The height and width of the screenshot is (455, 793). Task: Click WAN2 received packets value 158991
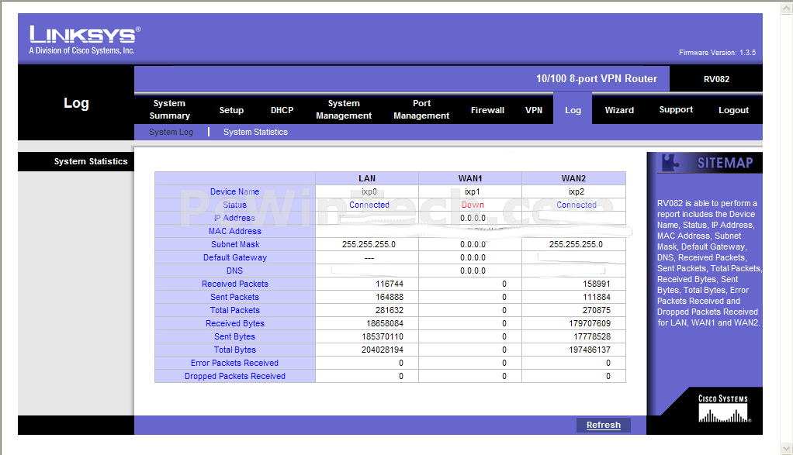click(597, 284)
